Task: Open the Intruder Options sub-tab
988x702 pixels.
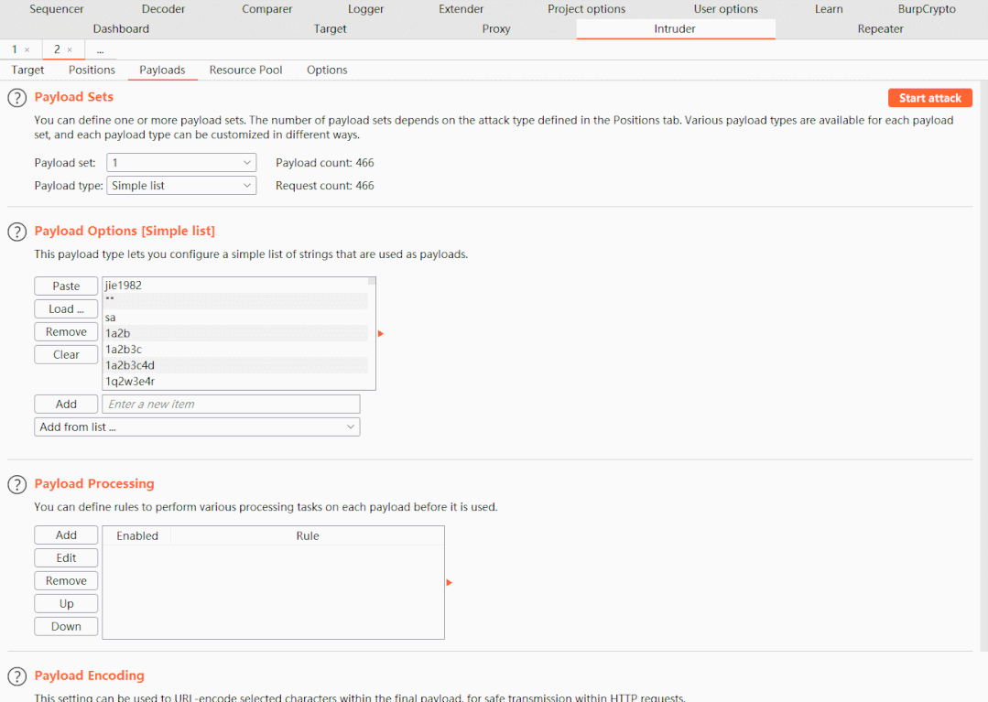Action: pos(327,70)
